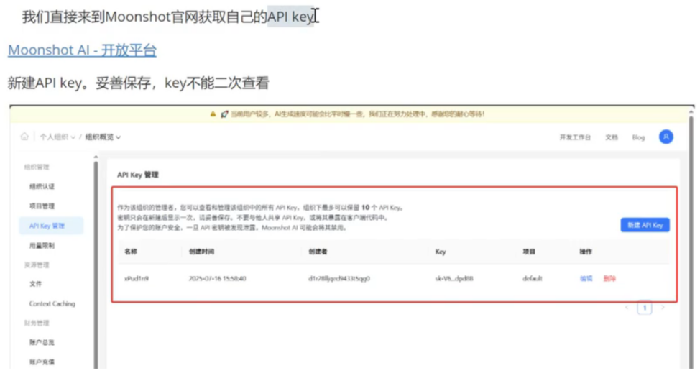700x381 pixels.
Task: Open the Moonshot AI - 开放平台 link
Action: coord(82,50)
